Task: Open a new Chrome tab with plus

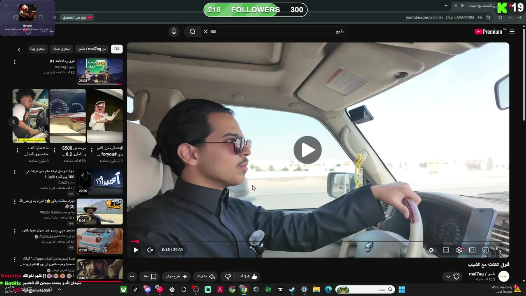Action: coord(446,5)
